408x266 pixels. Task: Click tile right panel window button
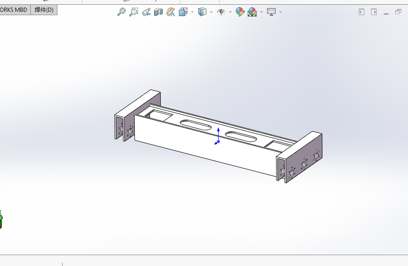(x=374, y=12)
